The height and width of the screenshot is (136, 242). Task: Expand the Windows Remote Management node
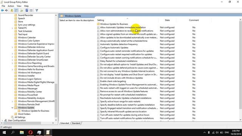12,101
